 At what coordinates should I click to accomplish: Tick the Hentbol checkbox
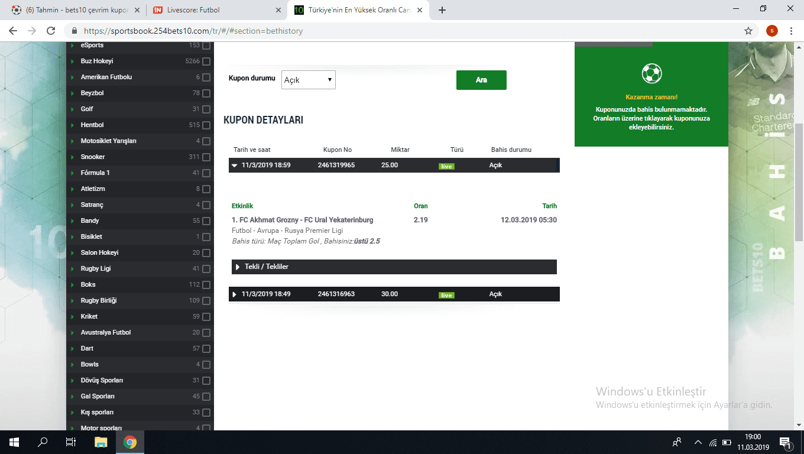pyautogui.click(x=206, y=125)
